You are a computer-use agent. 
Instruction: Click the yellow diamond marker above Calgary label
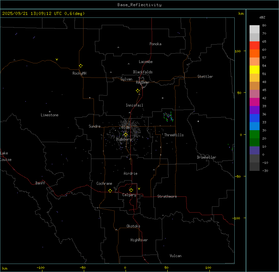point(131,190)
